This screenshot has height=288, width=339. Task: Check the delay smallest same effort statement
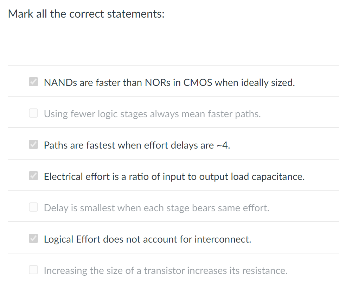[x=33, y=207]
